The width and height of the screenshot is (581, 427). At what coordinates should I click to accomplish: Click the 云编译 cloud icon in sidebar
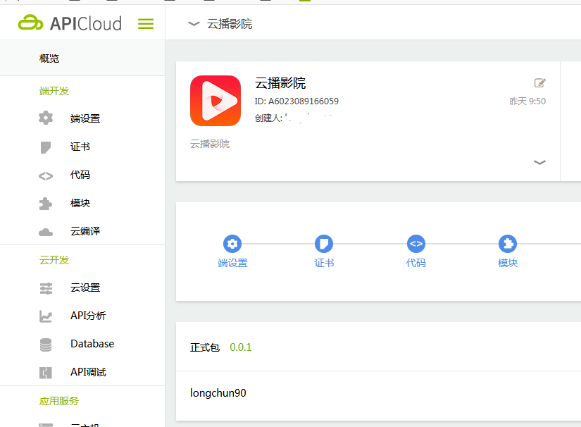tap(46, 233)
